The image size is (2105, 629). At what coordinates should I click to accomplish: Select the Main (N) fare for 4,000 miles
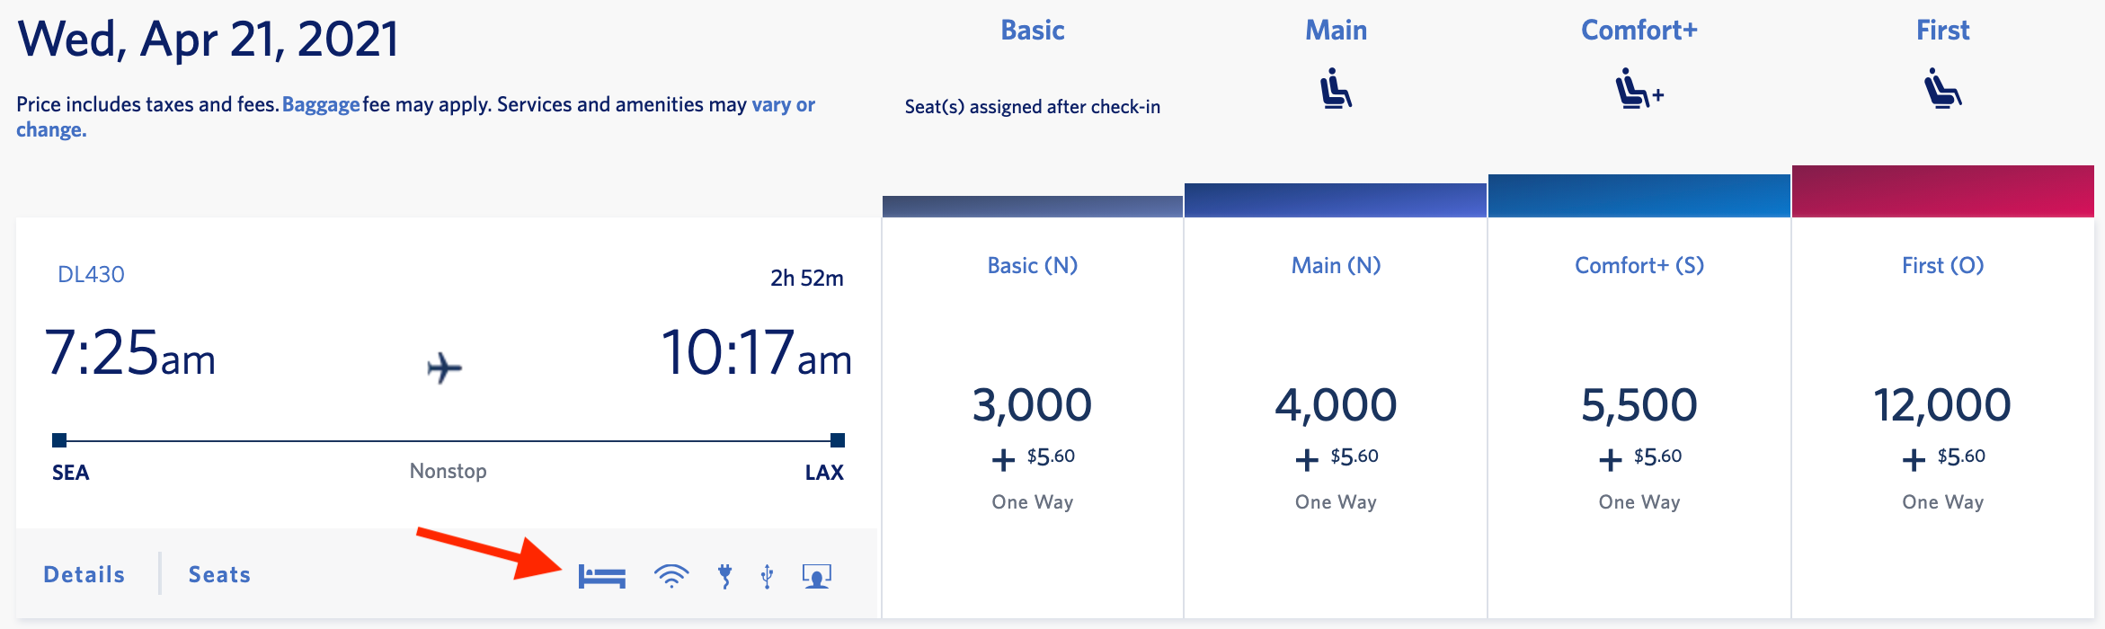tap(1335, 404)
